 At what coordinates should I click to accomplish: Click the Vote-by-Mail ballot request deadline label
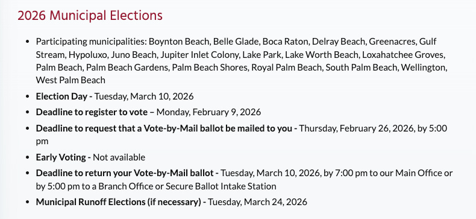(x=164, y=129)
